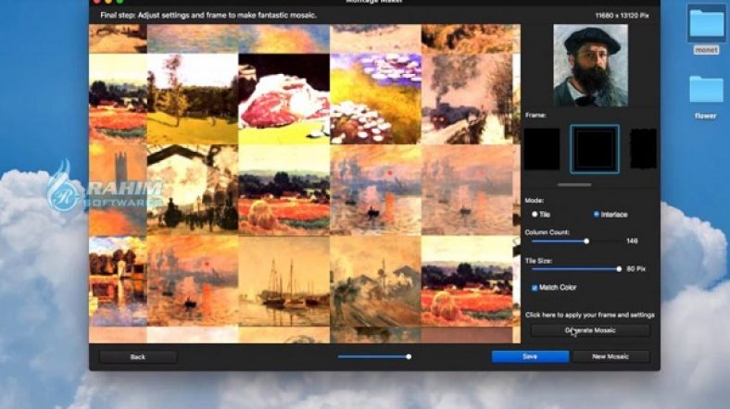Viewport: 730px width, 409px height.
Task: Toggle the Match Color checkbox
Action: click(535, 288)
